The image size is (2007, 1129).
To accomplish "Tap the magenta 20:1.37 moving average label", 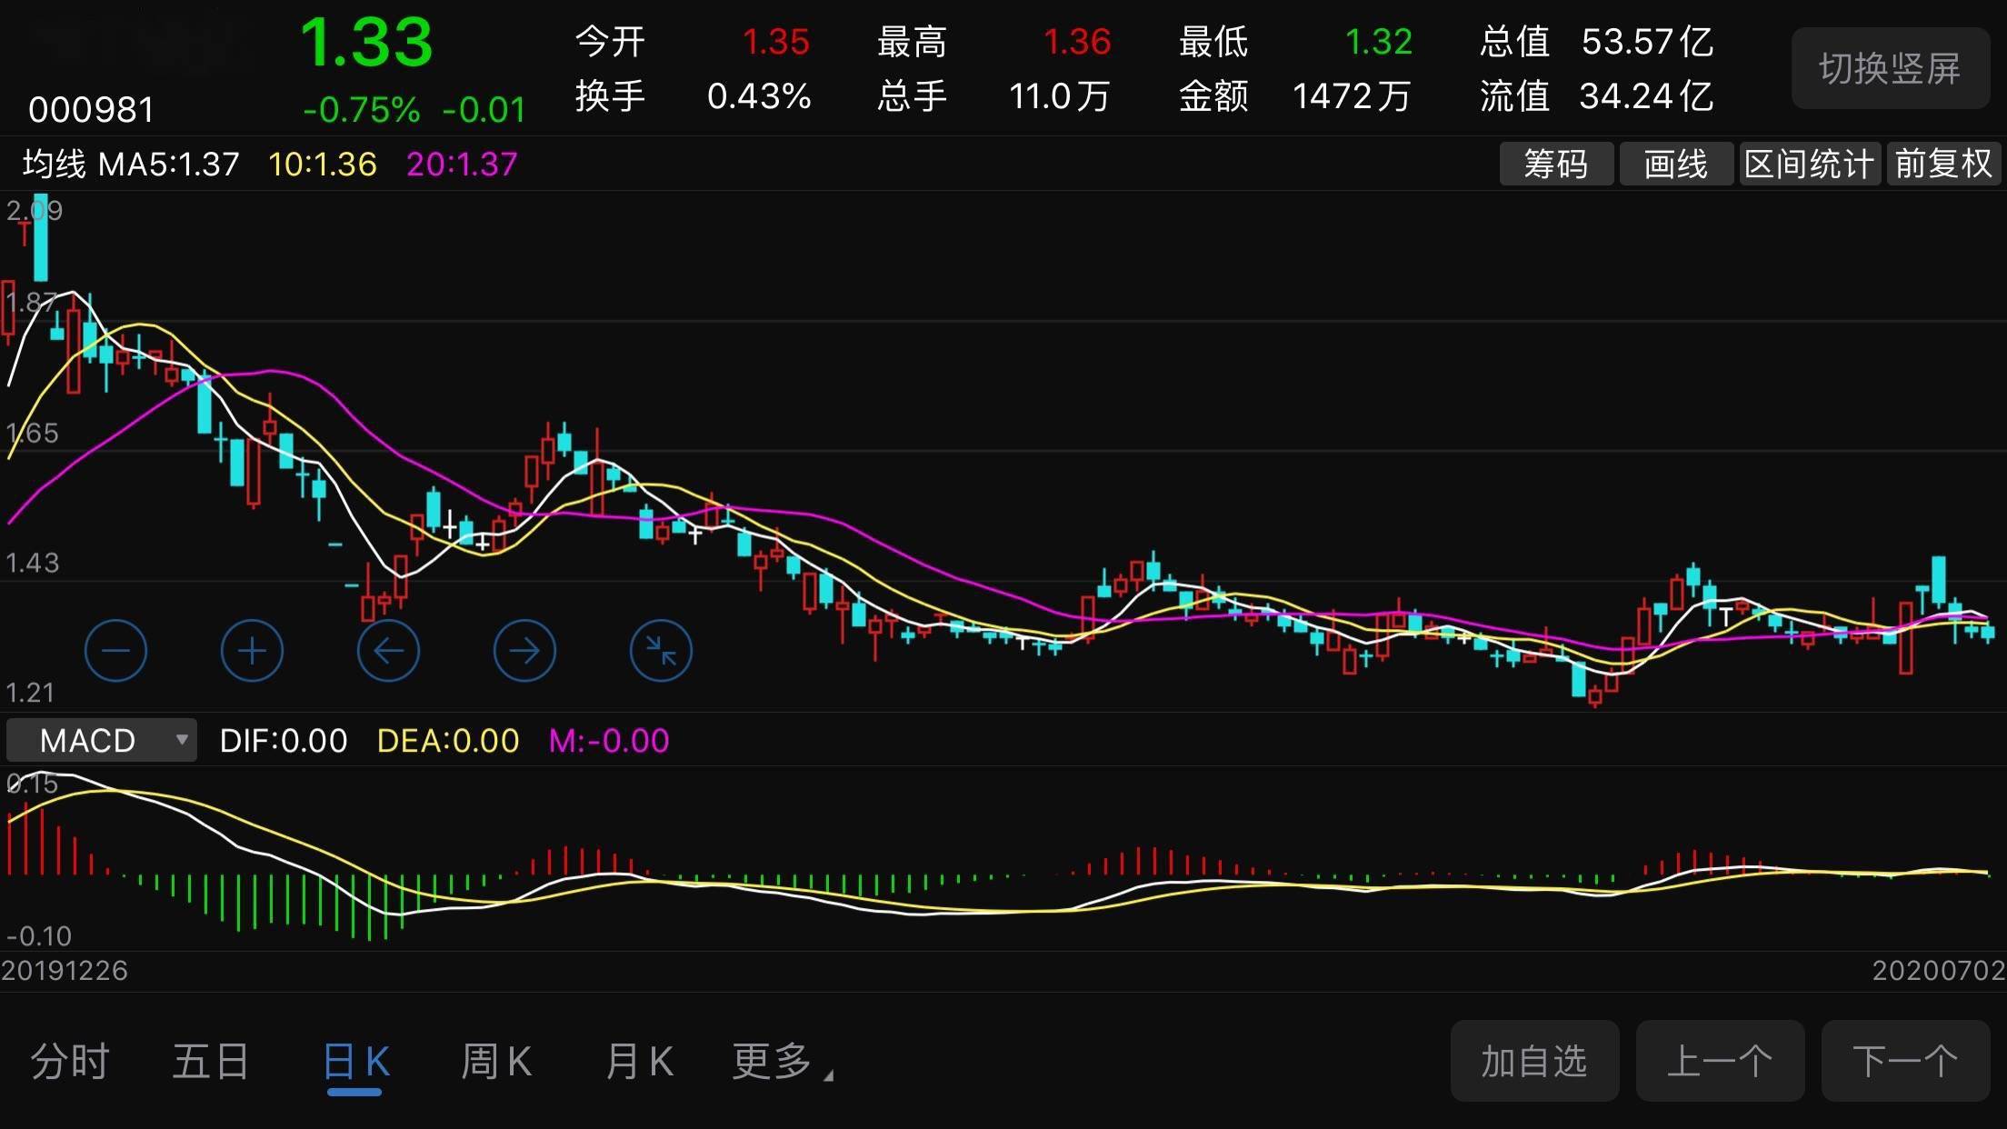I will click(x=462, y=165).
